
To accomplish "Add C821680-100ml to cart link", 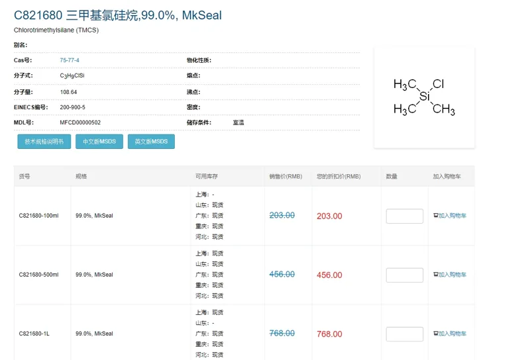I will [450, 216].
